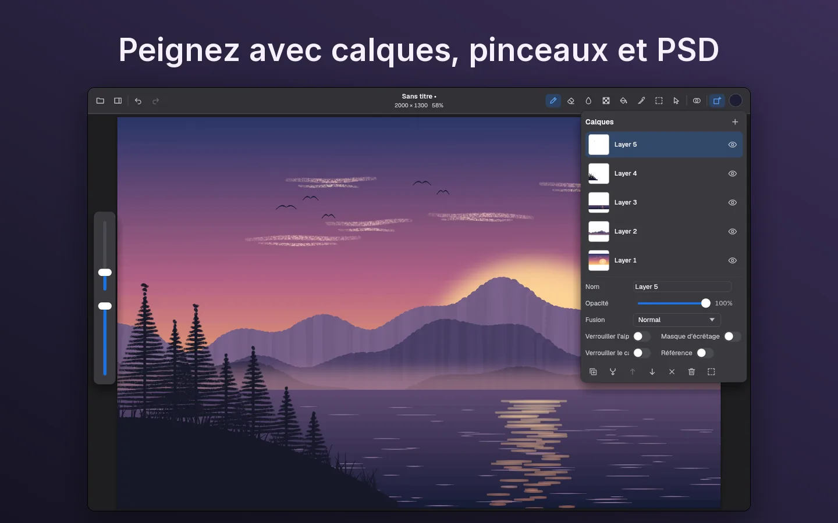Enable Masque d'écrêtage toggle
Viewport: 838px width, 523px height.
pyautogui.click(x=733, y=336)
